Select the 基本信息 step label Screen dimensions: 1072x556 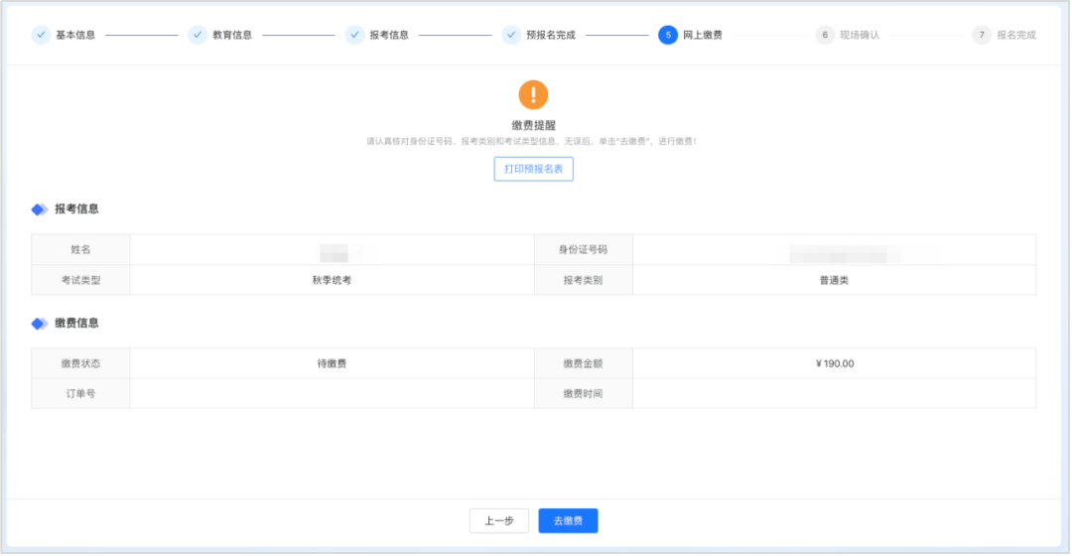click(x=75, y=35)
